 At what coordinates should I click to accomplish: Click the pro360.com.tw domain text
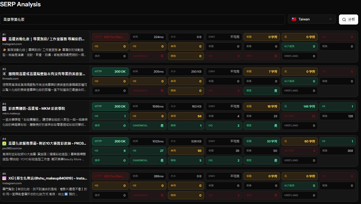pos(12,148)
